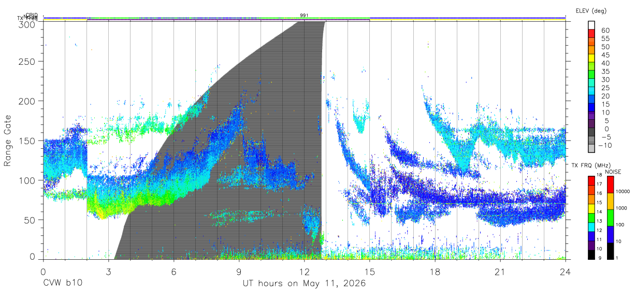The height and width of the screenshot is (294, 636).
Task: Pick the yellow swatch in TX FRQ bar
Action: [591, 208]
